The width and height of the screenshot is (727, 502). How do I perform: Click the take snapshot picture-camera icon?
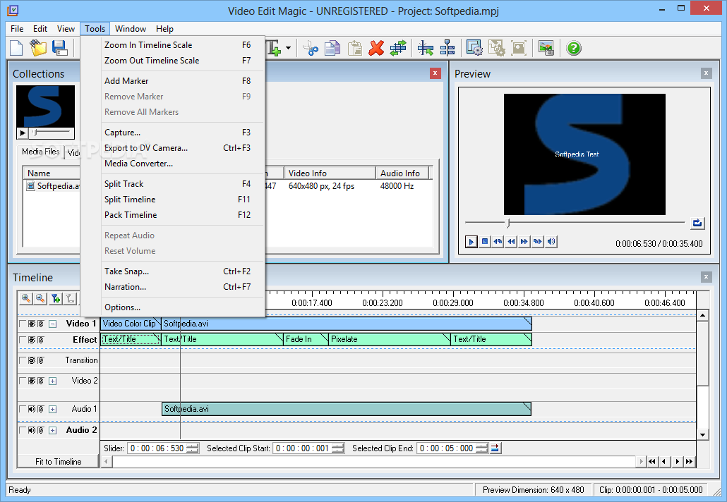tap(546, 48)
